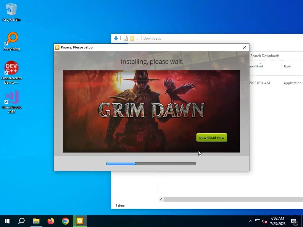Show hidden system tray icons
The image size is (303, 227).
point(250,221)
